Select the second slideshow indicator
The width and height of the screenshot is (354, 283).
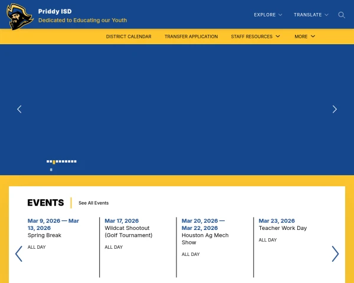[51, 162]
